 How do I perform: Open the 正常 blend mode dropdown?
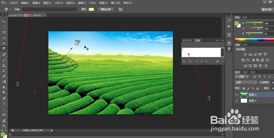[246, 82]
